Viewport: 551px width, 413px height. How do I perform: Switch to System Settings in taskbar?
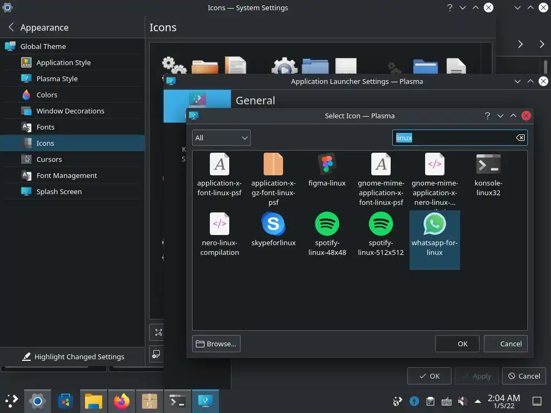pos(38,401)
